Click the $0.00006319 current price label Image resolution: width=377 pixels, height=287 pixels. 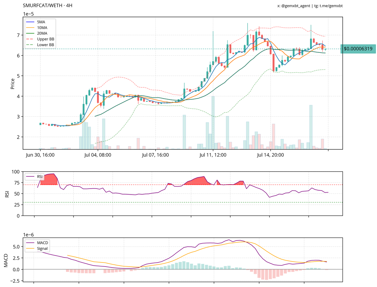coord(358,49)
